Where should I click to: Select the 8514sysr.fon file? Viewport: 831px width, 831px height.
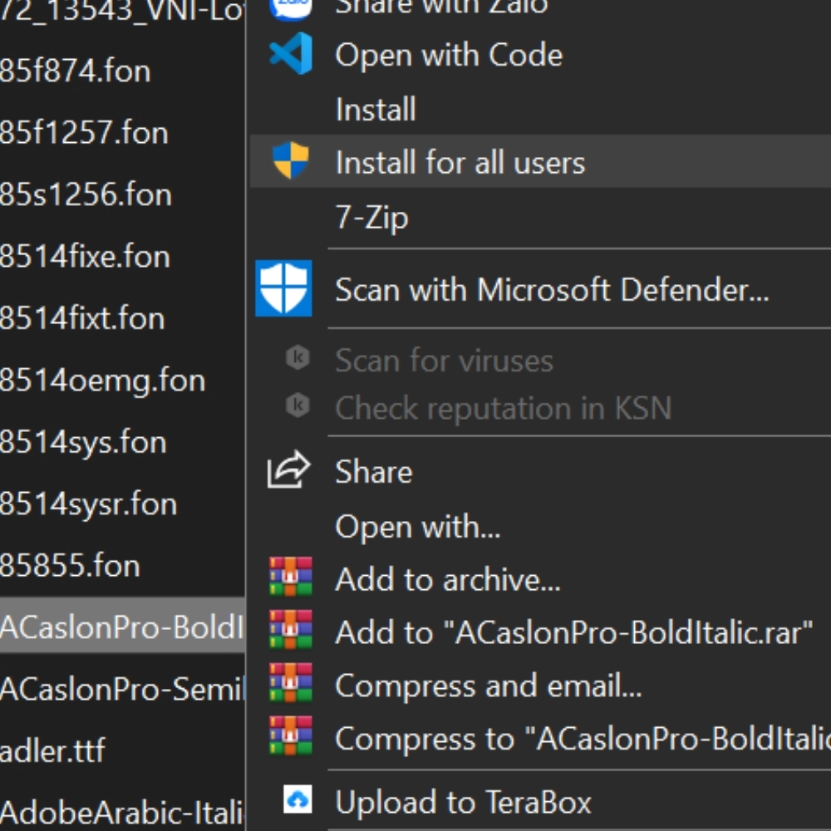tap(88, 504)
